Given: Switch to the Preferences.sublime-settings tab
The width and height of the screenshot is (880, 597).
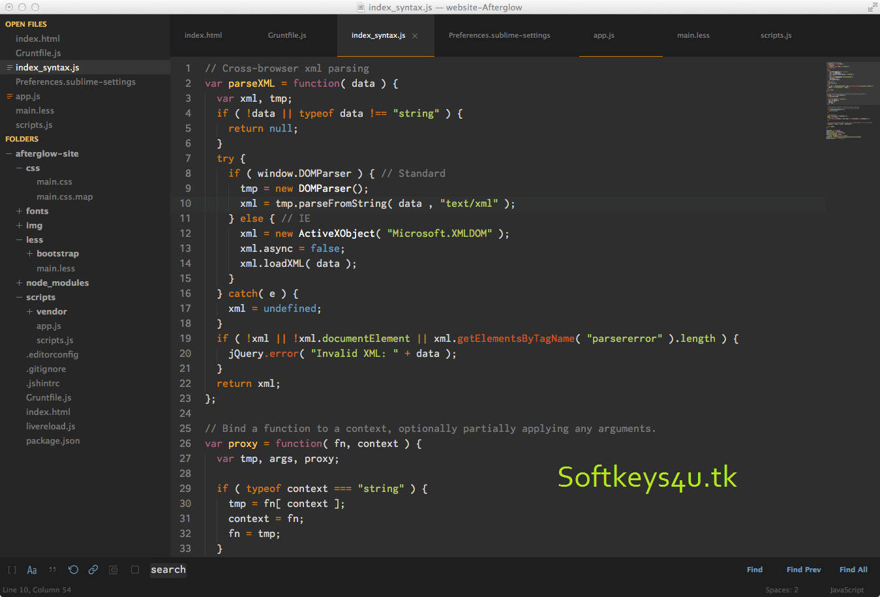Looking at the screenshot, I should (x=499, y=35).
